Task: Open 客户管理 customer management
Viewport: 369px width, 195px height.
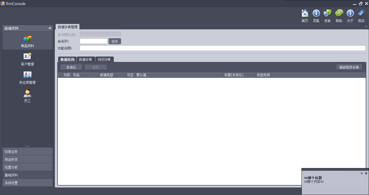Action: pos(27,59)
